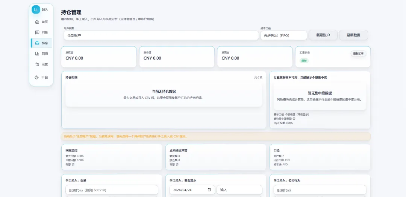
Task: Click the 口径 card heading
Action: click(x=277, y=150)
